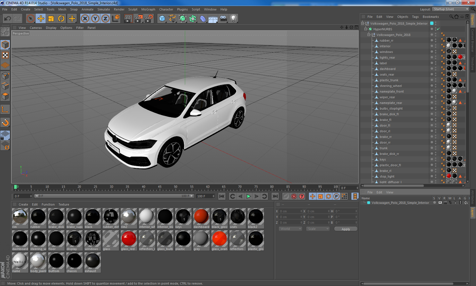The height and width of the screenshot is (286, 476).
Task: Click the Apply button
Action: point(346,229)
